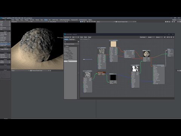Open the Final_Render quality dropdown
This screenshot has width=181, height=136.
pos(58,22)
